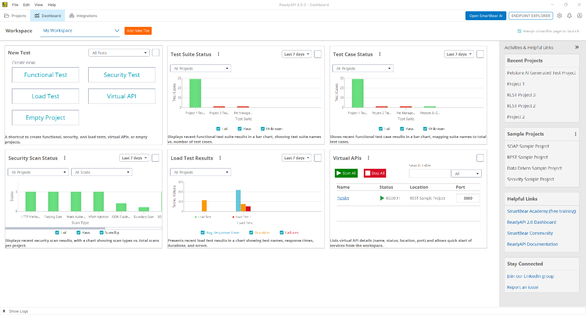Open Virtual APIs All filter dropdown
Image resolution: width=586 pixels, height=315 pixels.
pos(466,174)
